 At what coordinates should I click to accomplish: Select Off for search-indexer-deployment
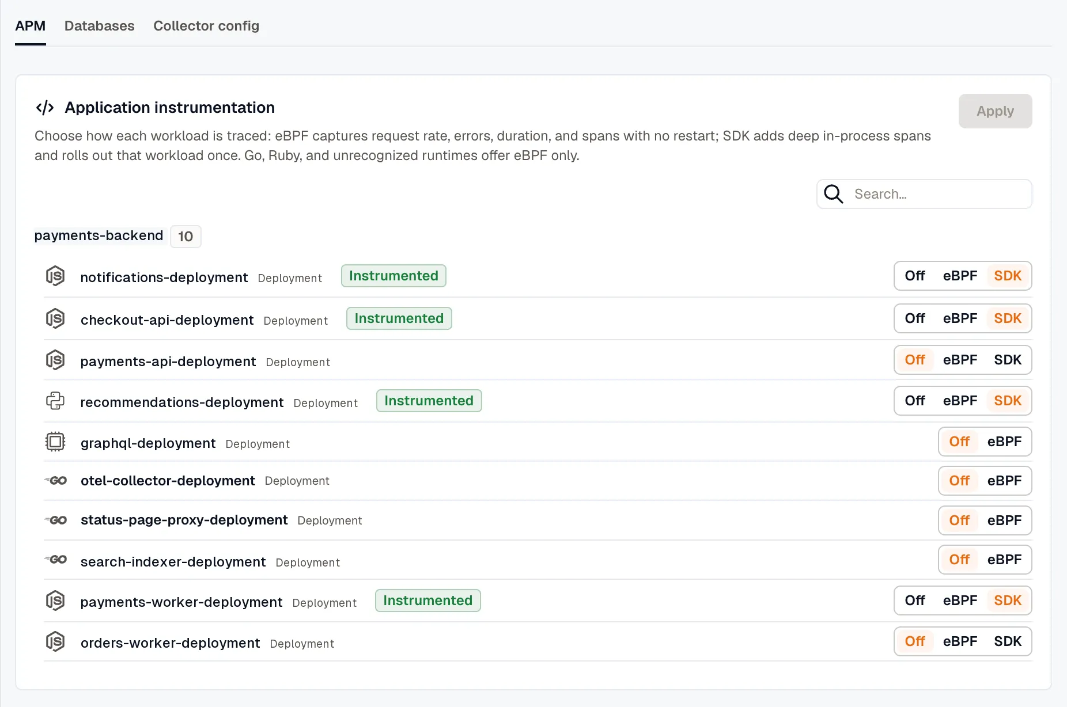959,560
